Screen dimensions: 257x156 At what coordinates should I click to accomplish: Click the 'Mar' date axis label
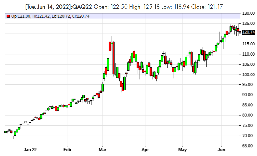click(x=103, y=150)
